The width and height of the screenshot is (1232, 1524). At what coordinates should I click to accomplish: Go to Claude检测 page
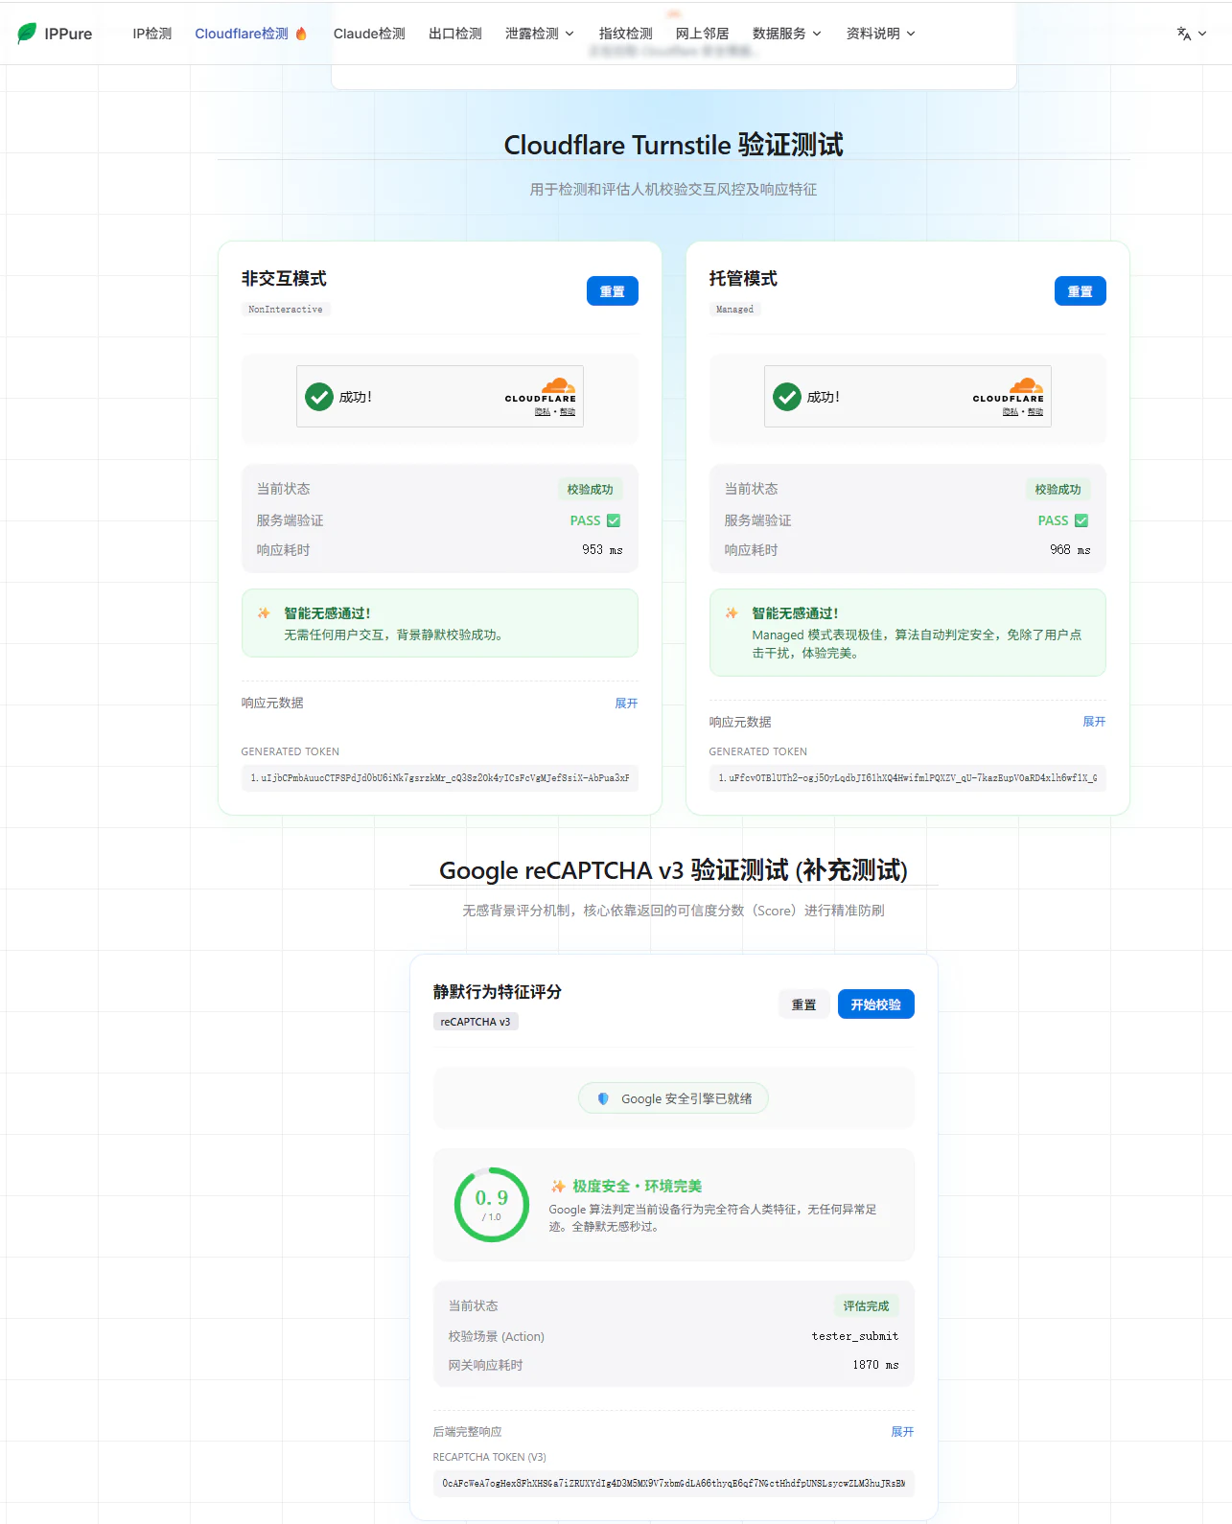pyautogui.click(x=369, y=34)
